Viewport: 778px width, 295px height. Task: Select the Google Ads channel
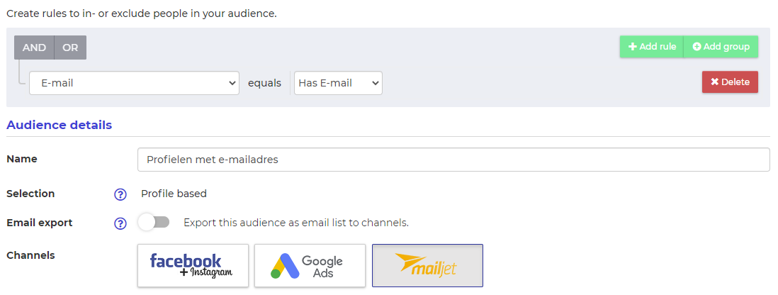[310, 265]
